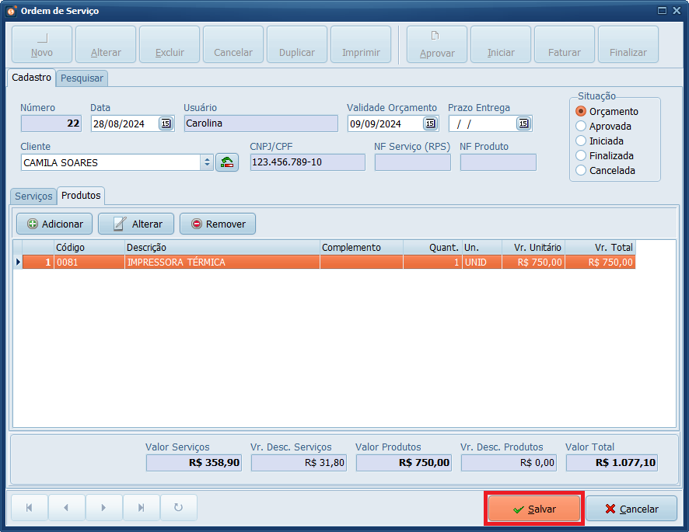The height and width of the screenshot is (532, 689).
Task: Switch to the Serviços tab
Action: pos(33,196)
